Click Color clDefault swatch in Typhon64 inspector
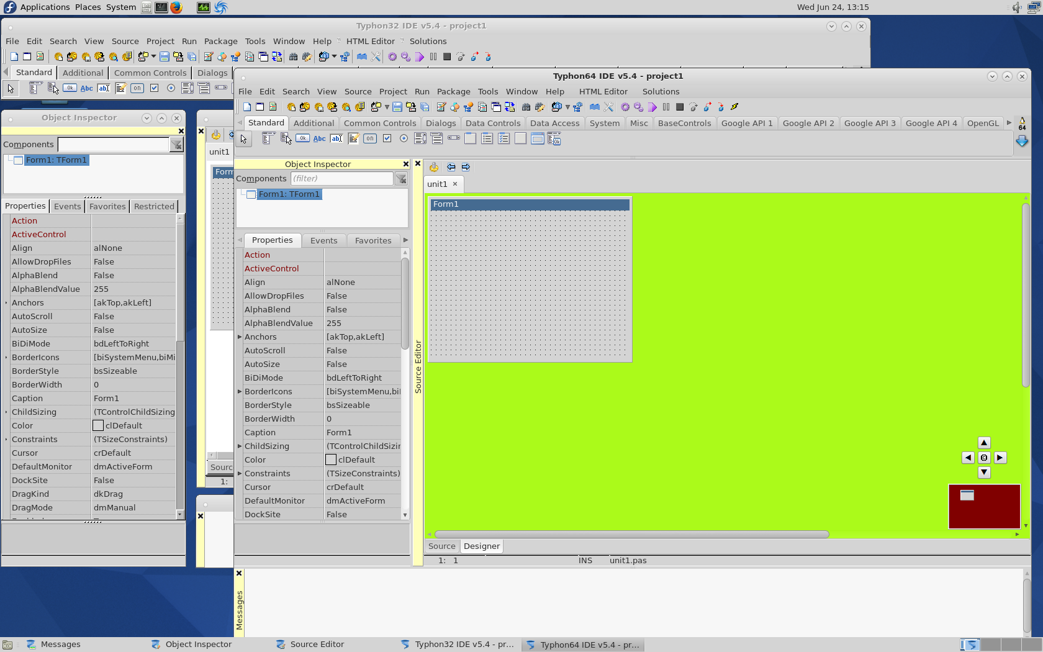 pyautogui.click(x=331, y=460)
